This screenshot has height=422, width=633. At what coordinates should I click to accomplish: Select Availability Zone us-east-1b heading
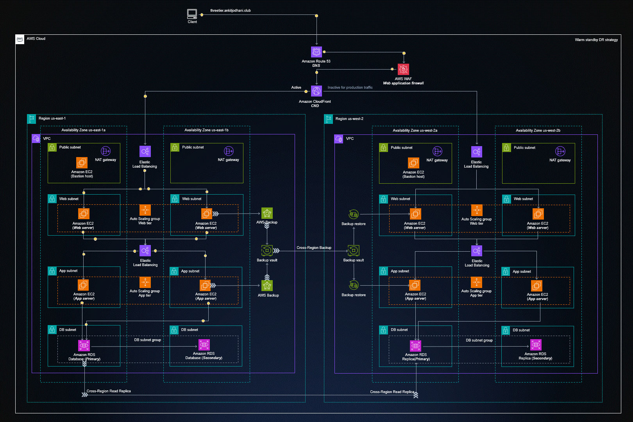point(206,130)
